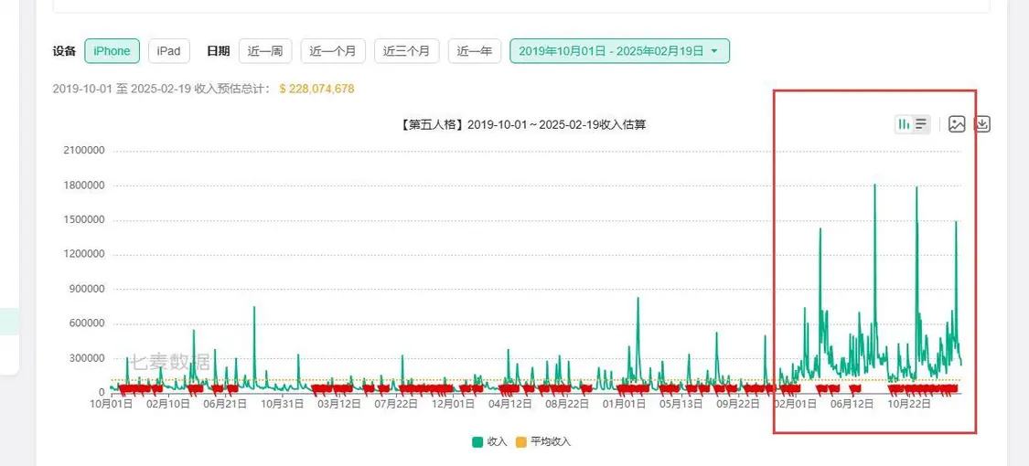This screenshot has height=466, width=1029.
Task: Choose the 近一周 date filter
Action: pyautogui.click(x=265, y=51)
